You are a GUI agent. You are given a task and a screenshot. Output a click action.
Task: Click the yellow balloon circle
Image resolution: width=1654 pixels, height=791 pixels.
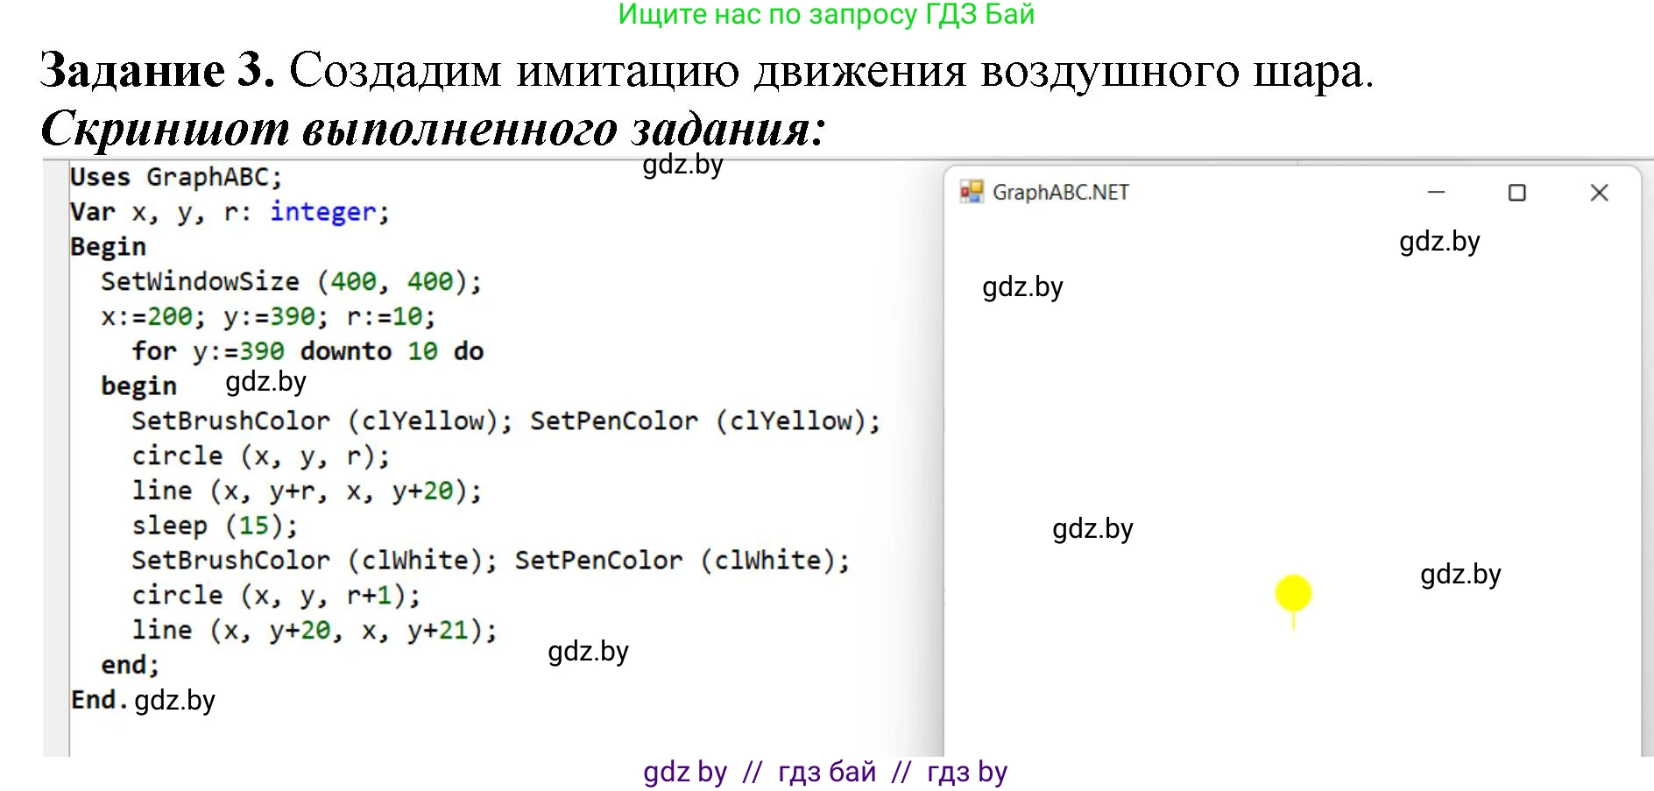(x=1293, y=593)
